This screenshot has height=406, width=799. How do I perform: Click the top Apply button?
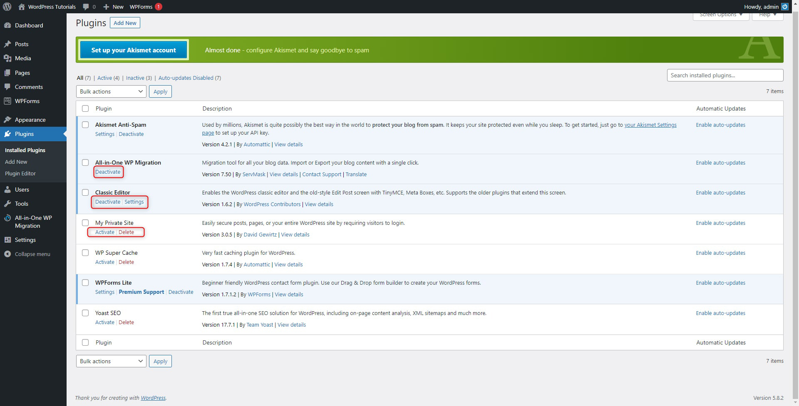pyautogui.click(x=160, y=91)
